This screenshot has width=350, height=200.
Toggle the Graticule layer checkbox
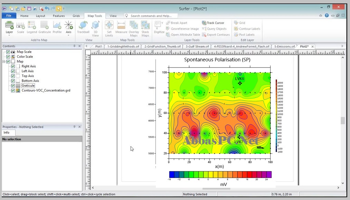point(13,86)
